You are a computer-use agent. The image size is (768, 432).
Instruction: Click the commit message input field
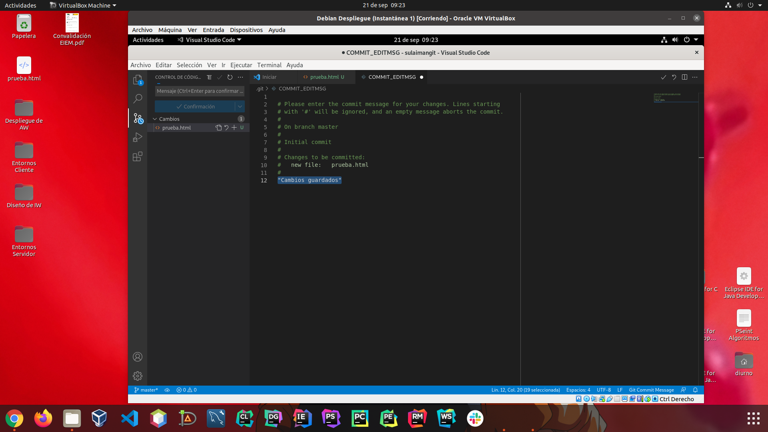(199, 91)
